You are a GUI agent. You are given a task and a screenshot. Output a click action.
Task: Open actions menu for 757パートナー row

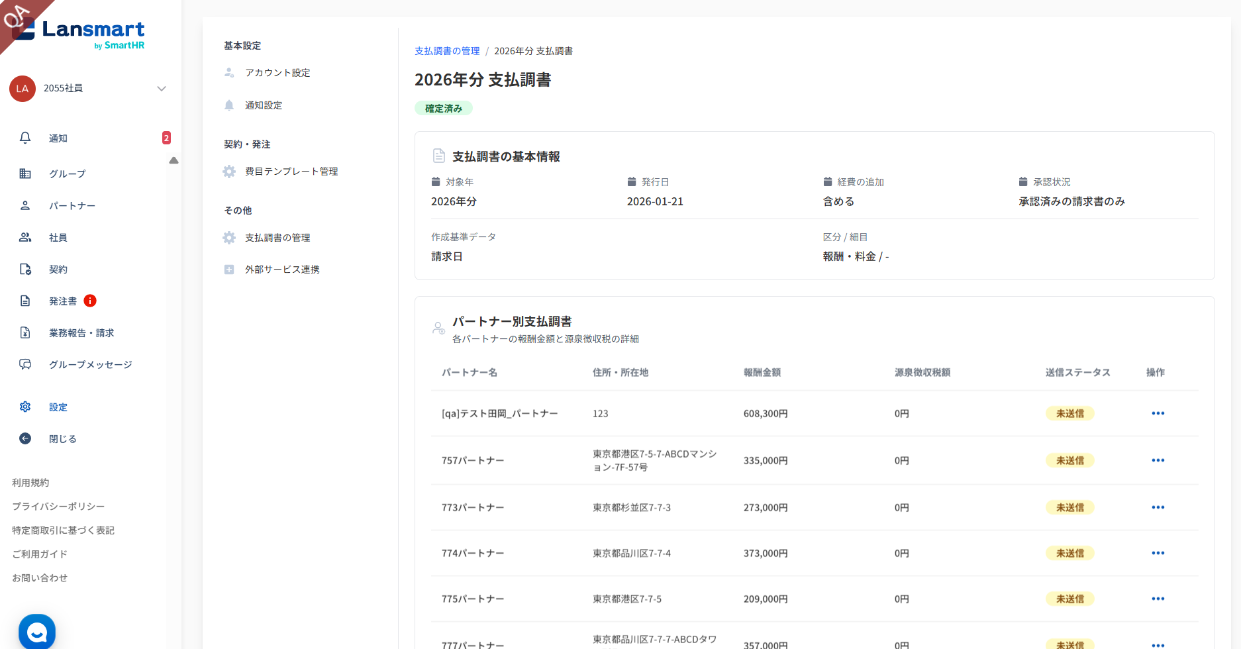[x=1158, y=460]
